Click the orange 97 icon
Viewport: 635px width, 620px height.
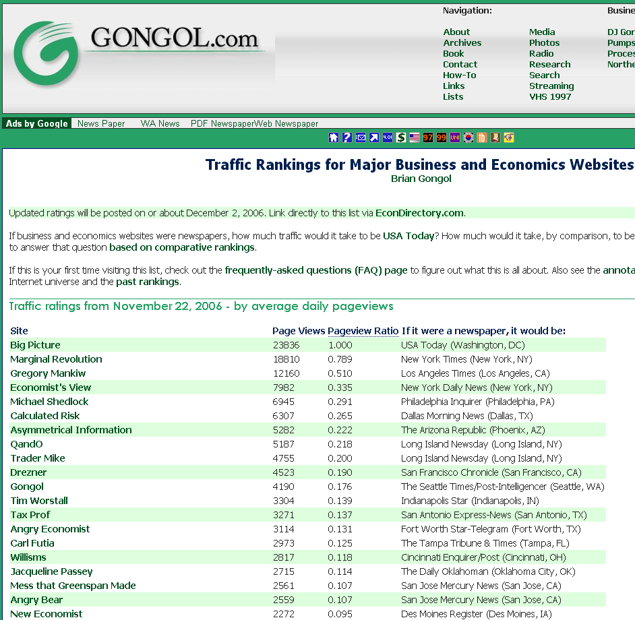[428, 137]
